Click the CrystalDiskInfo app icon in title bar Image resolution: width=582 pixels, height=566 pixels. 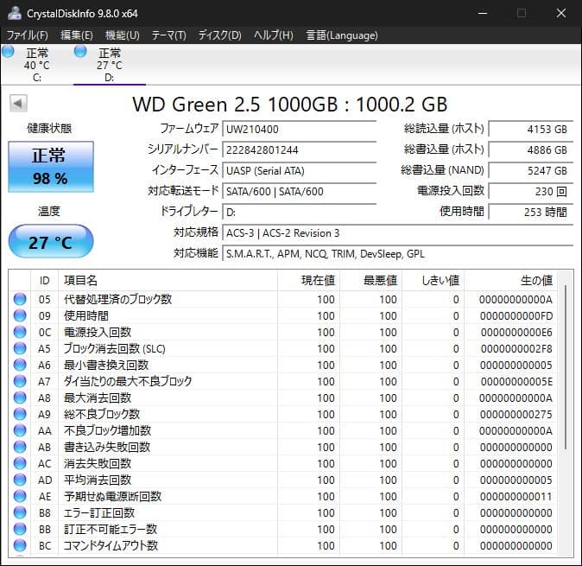[x=15, y=13]
